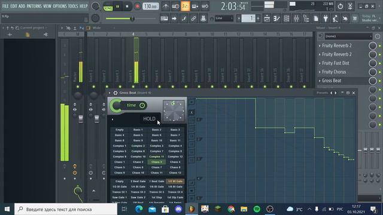The width and height of the screenshot is (383, 215).
Task: Open the Channel rack icon
Action: pos(287,19)
